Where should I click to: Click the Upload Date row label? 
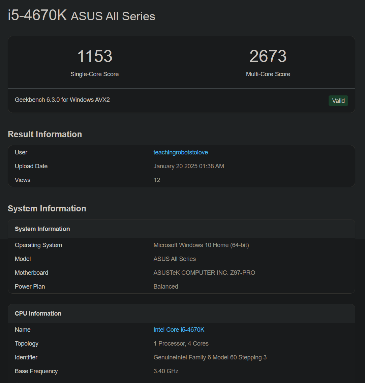coord(31,166)
